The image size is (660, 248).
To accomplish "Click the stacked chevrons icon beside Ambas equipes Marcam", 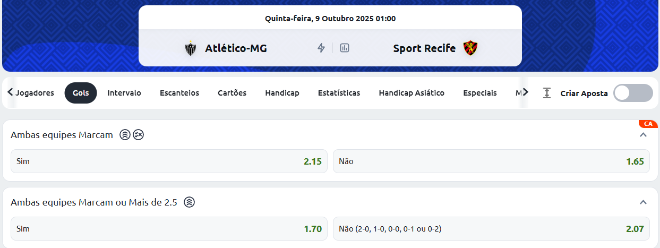I will tap(125, 135).
